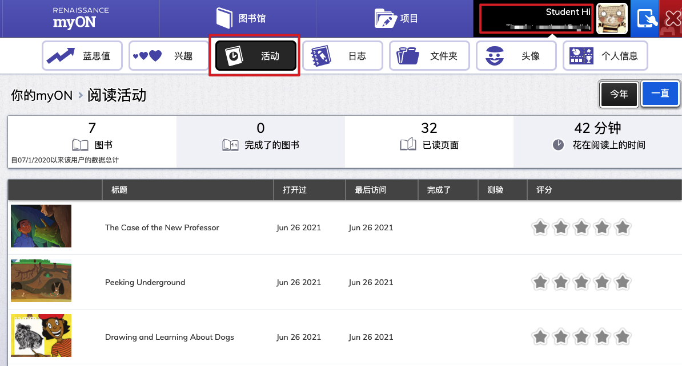This screenshot has height=366, width=682.
Task: Open the 项目 projects tab
Action: click(395, 18)
